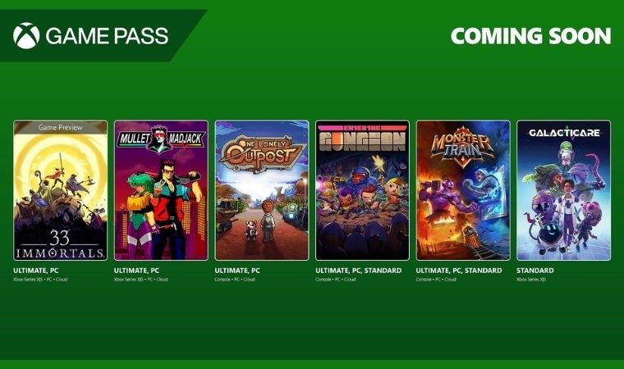Click the Game Preview banner
The width and height of the screenshot is (624, 369).
point(61,127)
